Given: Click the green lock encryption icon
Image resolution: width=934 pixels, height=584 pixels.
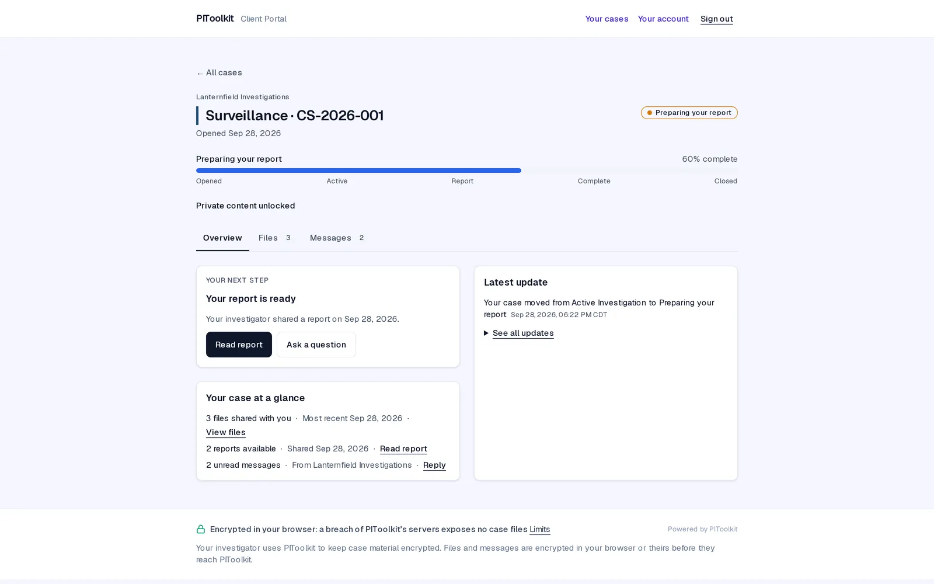Looking at the screenshot, I should click(201, 529).
